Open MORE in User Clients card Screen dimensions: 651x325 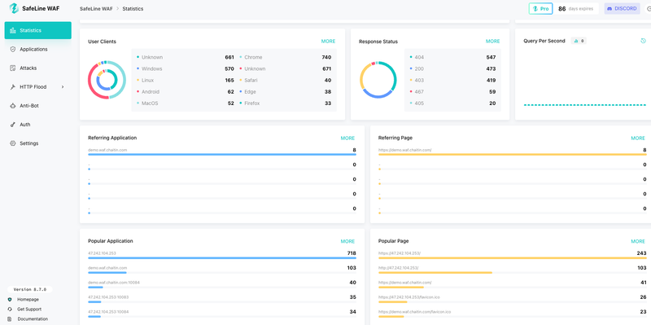[x=328, y=42]
